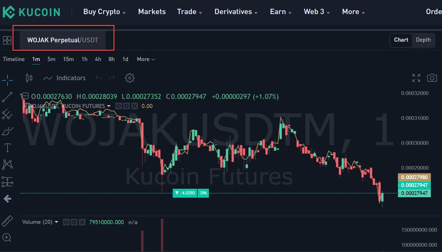Take a chart snapshot with camera icon
This screenshot has height=252, width=442.
(432, 78)
